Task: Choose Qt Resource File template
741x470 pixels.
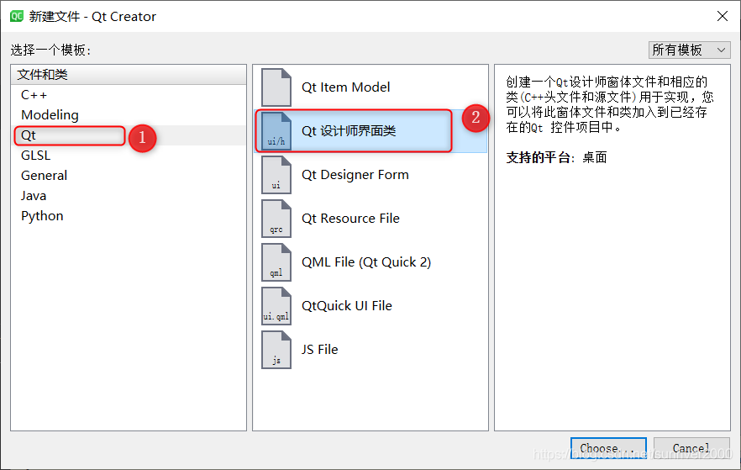Action: point(370,219)
